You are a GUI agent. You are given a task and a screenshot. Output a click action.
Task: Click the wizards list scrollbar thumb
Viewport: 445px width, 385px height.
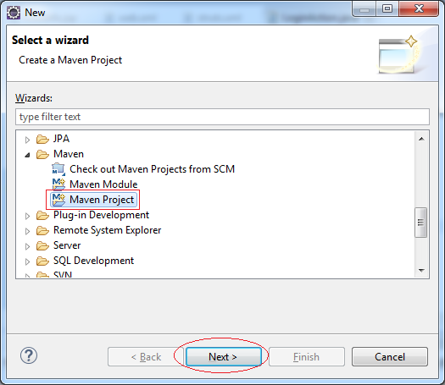tap(421, 223)
